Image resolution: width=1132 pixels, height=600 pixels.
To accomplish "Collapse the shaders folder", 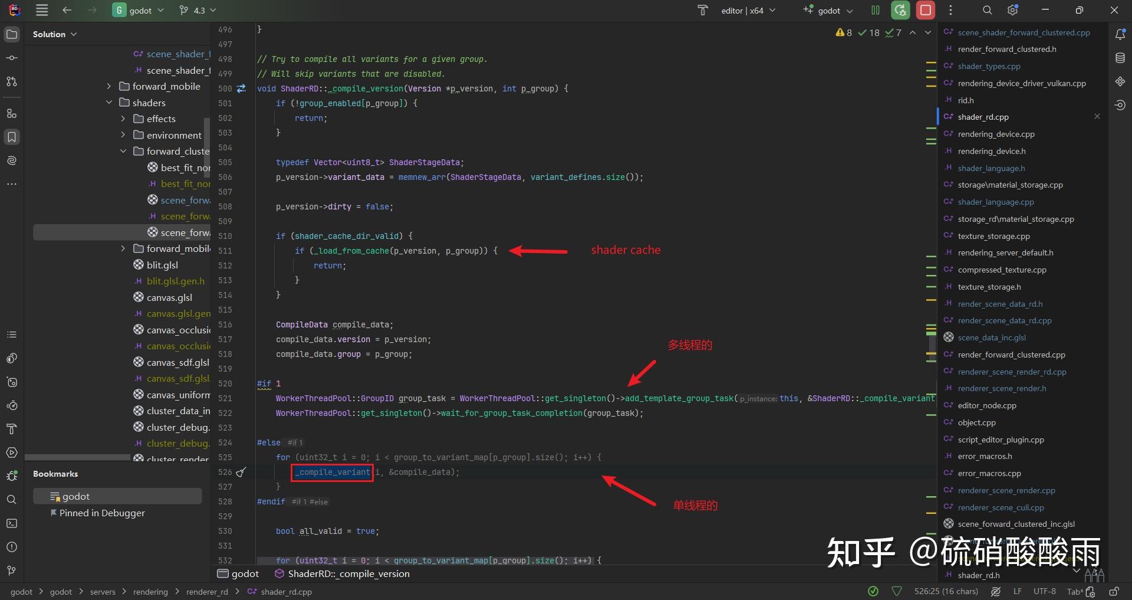I will coord(108,103).
